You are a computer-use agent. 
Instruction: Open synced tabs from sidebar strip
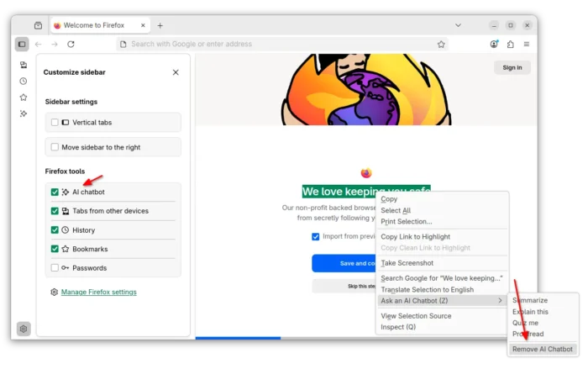pyautogui.click(x=24, y=65)
